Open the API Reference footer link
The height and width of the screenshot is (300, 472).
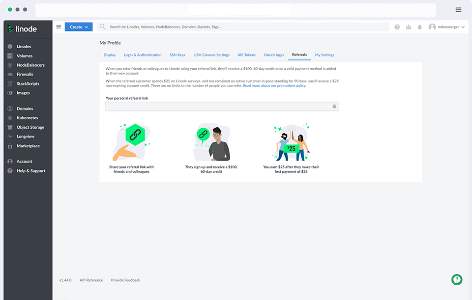point(91,280)
